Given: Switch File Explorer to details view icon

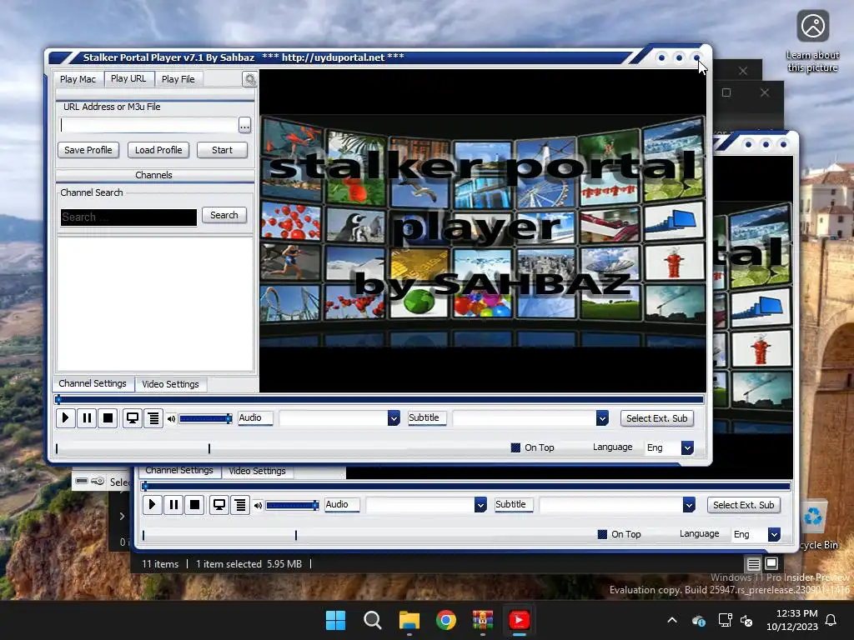Looking at the screenshot, I should click(x=754, y=564).
